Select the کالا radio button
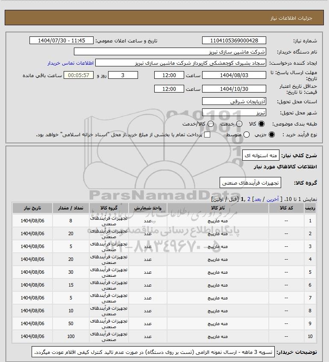Image resolution: width=329 pixels, height=362 pixels. (x=261, y=124)
